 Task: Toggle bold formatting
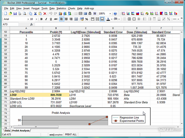click(x=42, y=19)
